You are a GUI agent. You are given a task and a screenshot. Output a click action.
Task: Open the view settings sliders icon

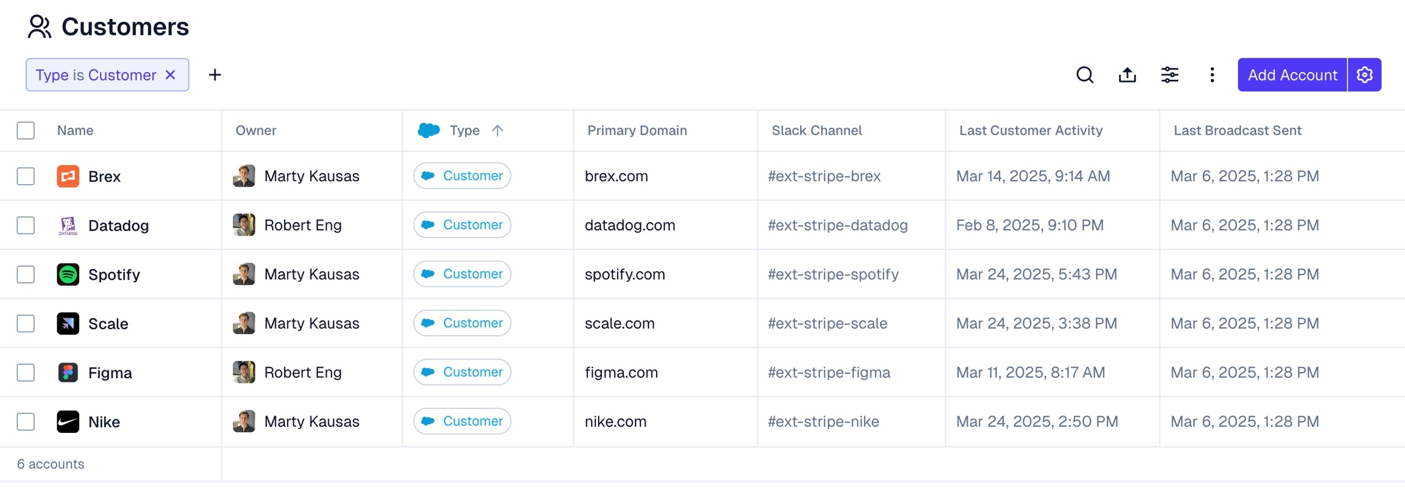click(1170, 75)
